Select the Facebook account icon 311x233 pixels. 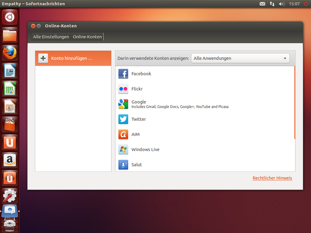[123, 74]
